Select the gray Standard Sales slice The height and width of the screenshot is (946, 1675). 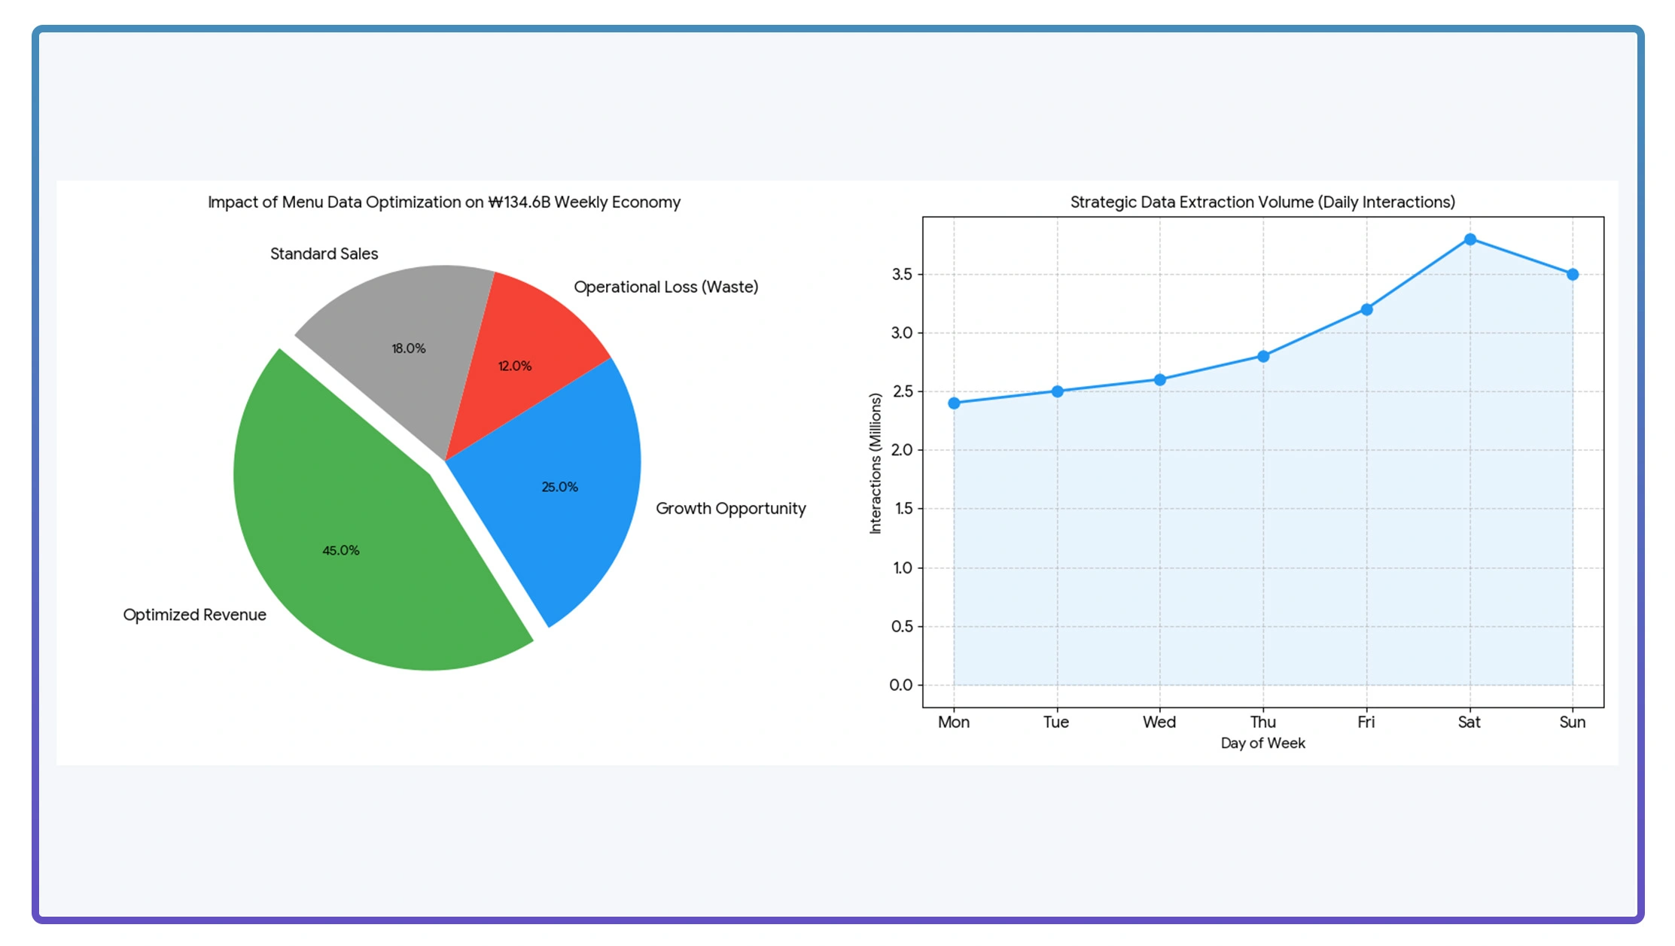399,316
